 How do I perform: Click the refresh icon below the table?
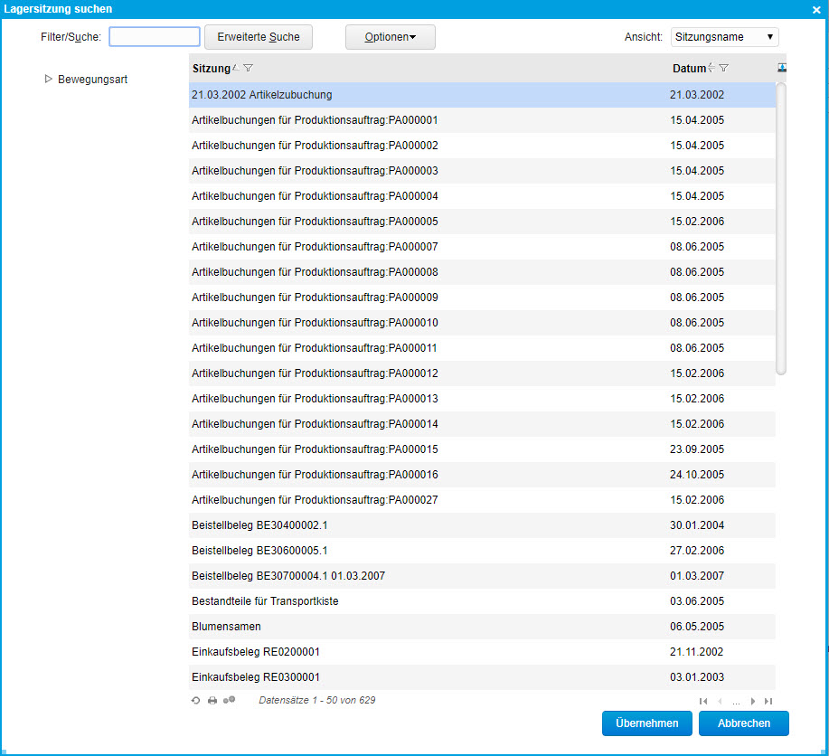196,701
